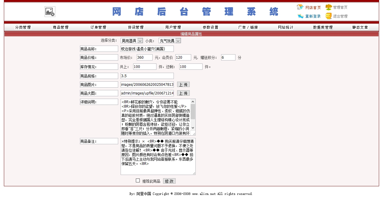383x197 pixels.
Task: Click 上传 button for 商品图片
Action: 183,85
